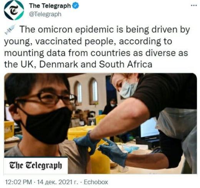Image resolution: width=200 pixels, height=188 pixels.
Task: Open the vaccination photo attachment
Action: (100, 123)
